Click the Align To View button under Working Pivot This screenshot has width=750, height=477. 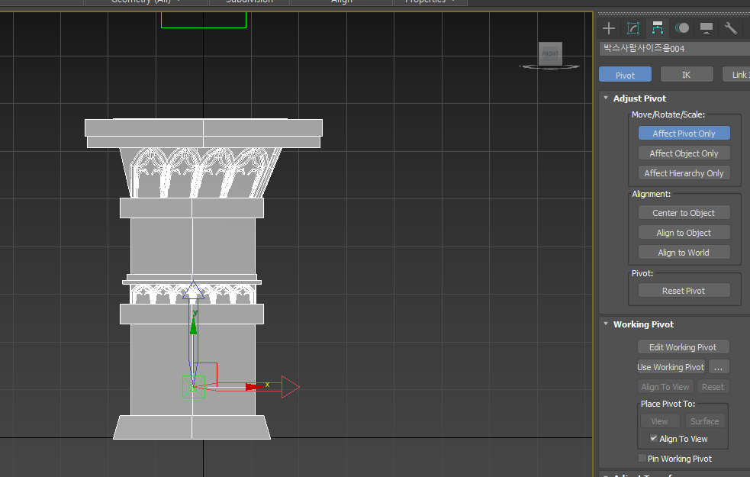click(665, 387)
